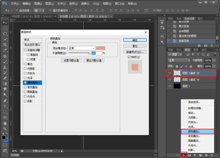The width and height of the screenshot is (220, 158).
Task: Select the Gradient tool
Action: pyautogui.click(x=5, y=84)
